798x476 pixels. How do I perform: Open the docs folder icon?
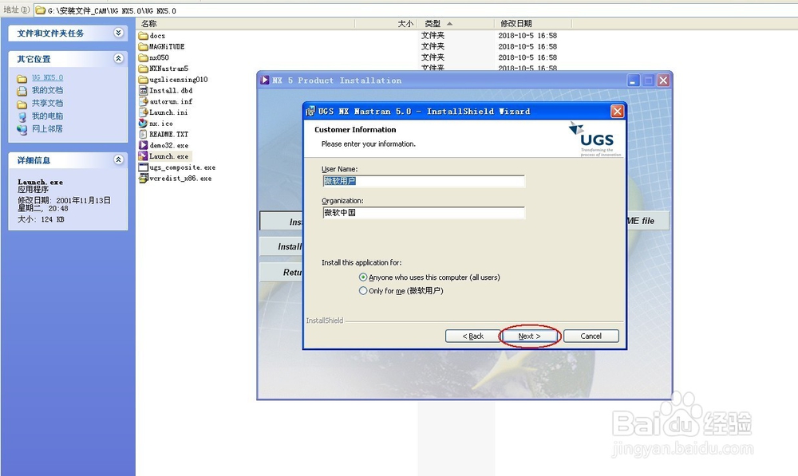coord(148,35)
